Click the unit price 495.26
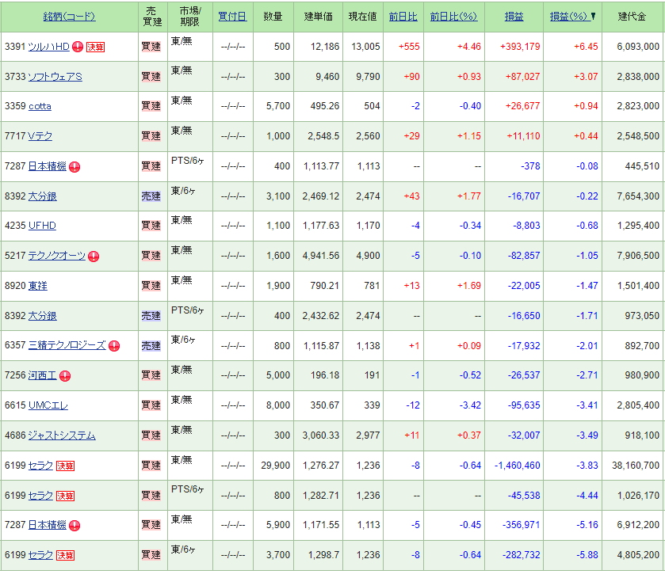 [x=325, y=106]
